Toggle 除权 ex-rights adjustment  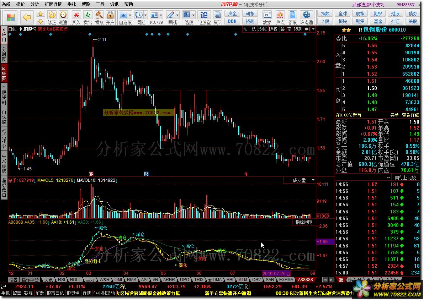click(274, 29)
